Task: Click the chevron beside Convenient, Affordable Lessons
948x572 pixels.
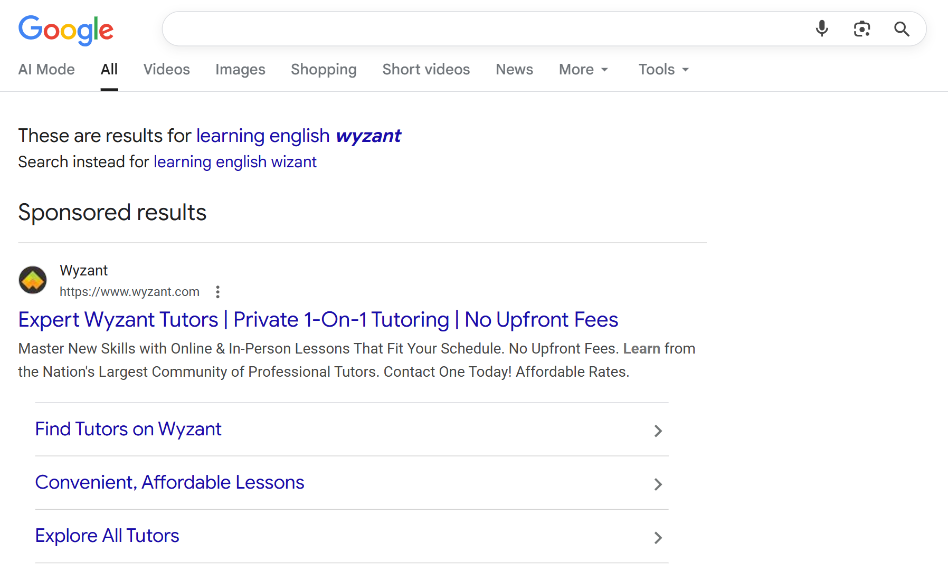Action: point(658,484)
